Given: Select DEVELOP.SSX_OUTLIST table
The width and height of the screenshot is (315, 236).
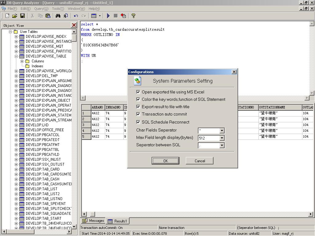Looking at the screenshot, I should pos(45,164).
